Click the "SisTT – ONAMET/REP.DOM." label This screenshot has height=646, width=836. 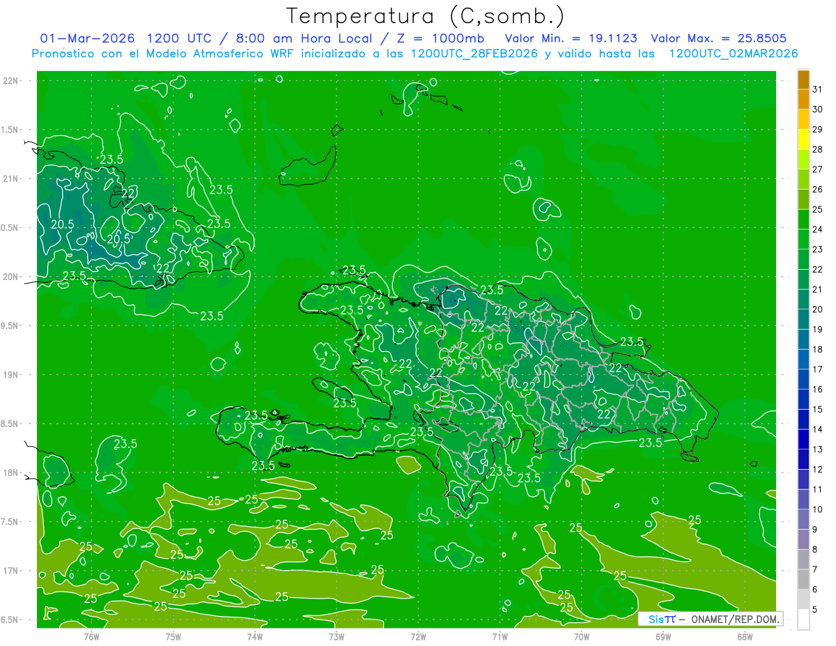point(711,619)
